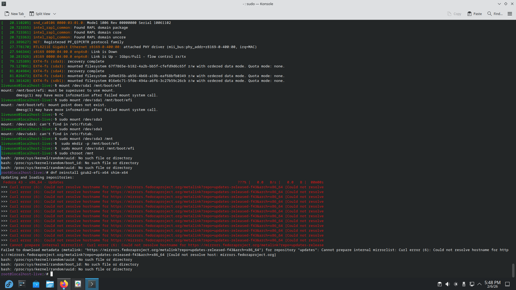
Task: Toggle mute on the volume tray icon
Action: tap(448, 284)
